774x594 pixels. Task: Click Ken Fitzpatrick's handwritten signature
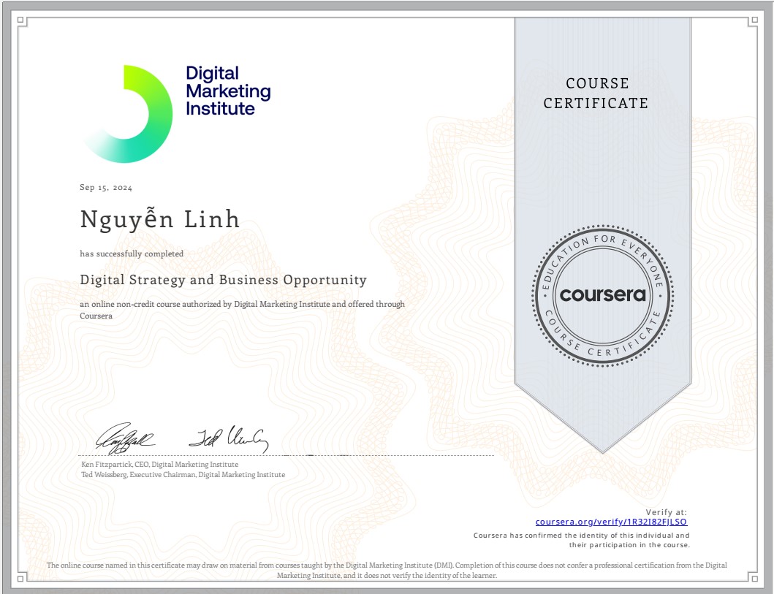(x=124, y=438)
